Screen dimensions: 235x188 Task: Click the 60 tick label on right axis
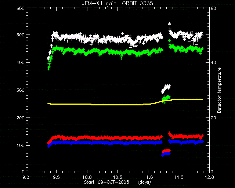pyautogui.click(x=213, y=8)
